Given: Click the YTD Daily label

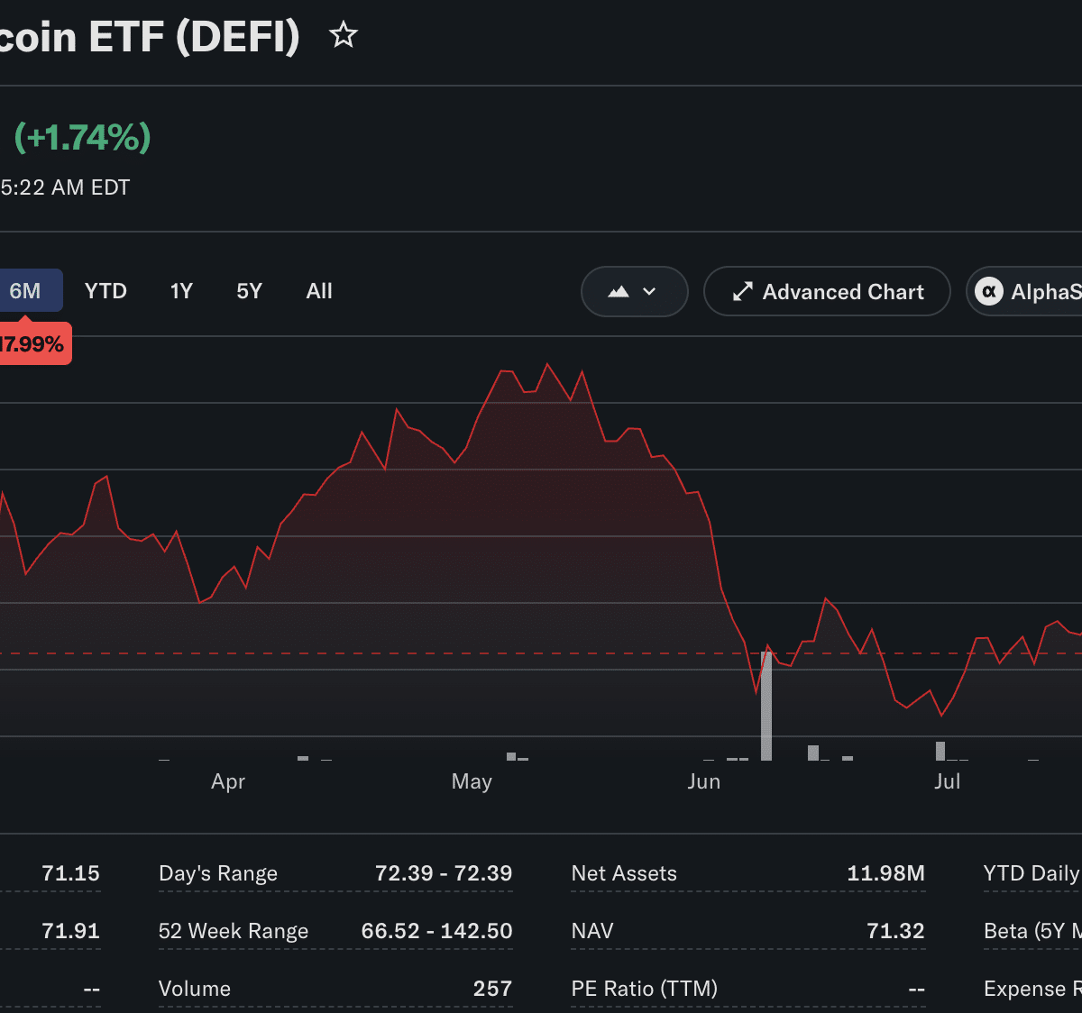Looking at the screenshot, I should [1032, 873].
